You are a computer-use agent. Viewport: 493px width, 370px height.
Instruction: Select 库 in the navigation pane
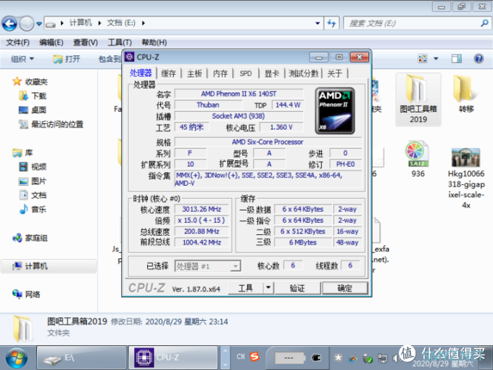(22, 153)
